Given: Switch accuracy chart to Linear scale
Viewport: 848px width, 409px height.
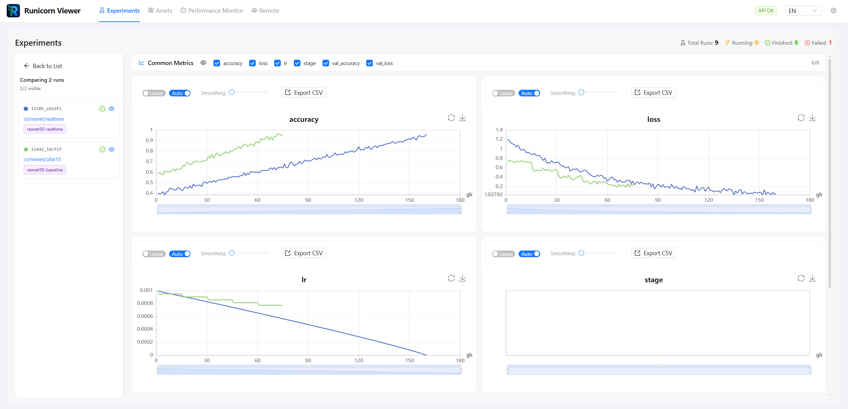Looking at the screenshot, I should click(154, 93).
